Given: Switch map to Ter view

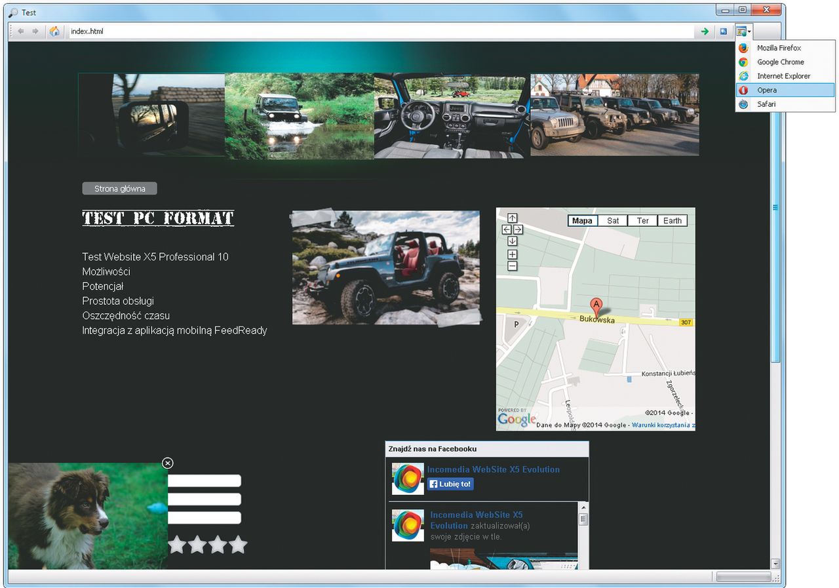Looking at the screenshot, I should click(x=643, y=221).
